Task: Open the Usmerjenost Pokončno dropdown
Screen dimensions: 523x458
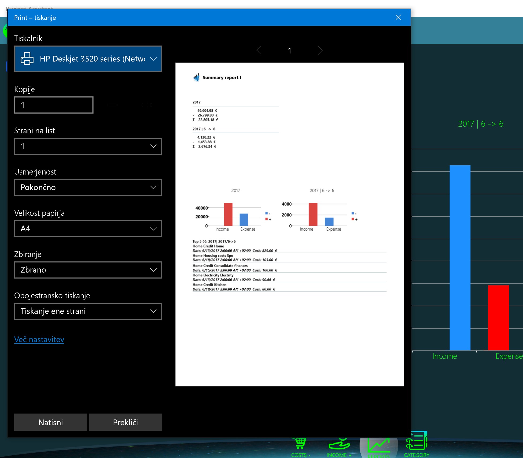Action: [88, 187]
